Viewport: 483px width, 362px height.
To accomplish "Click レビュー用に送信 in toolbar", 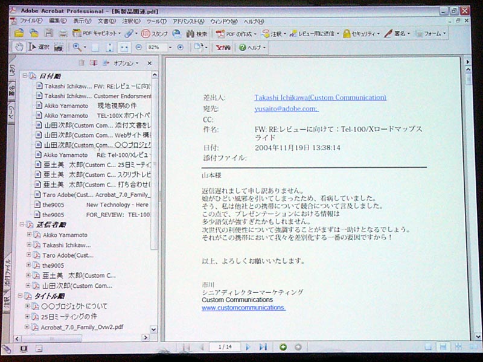I will click(x=314, y=34).
